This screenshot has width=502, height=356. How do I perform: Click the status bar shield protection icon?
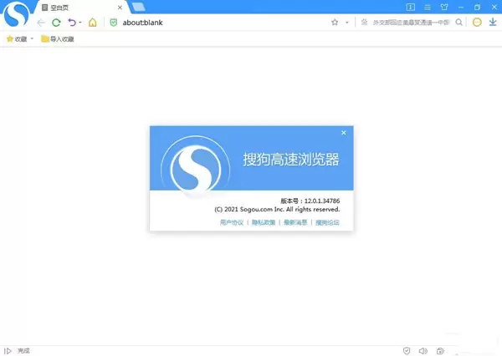407,351
